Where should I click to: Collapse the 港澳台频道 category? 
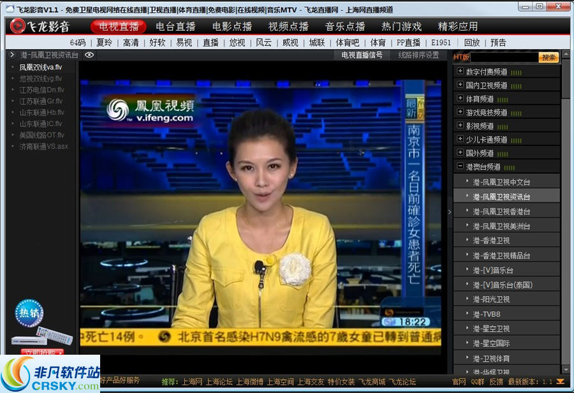click(x=460, y=166)
